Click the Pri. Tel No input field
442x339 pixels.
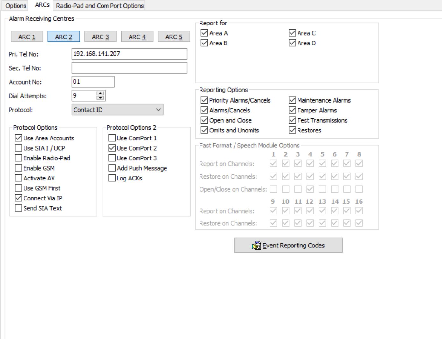click(129, 54)
